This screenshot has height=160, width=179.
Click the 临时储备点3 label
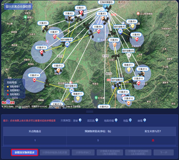click(117, 80)
